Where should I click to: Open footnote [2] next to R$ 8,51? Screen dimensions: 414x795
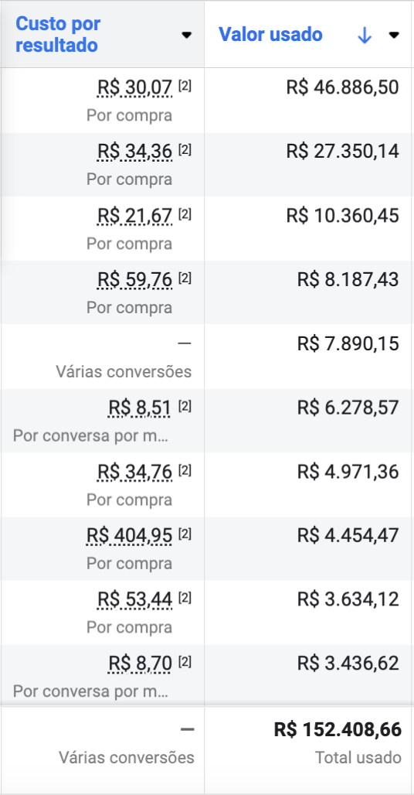pyautogui.click(x=185, y=406)
